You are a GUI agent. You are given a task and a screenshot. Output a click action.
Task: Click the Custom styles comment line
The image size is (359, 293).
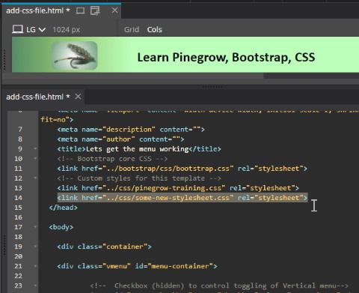tap(139, 178)
